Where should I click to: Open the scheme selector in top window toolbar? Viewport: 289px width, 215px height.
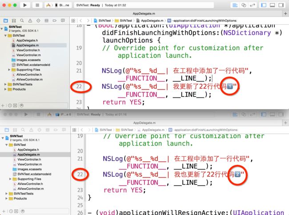tap(58, 5)
